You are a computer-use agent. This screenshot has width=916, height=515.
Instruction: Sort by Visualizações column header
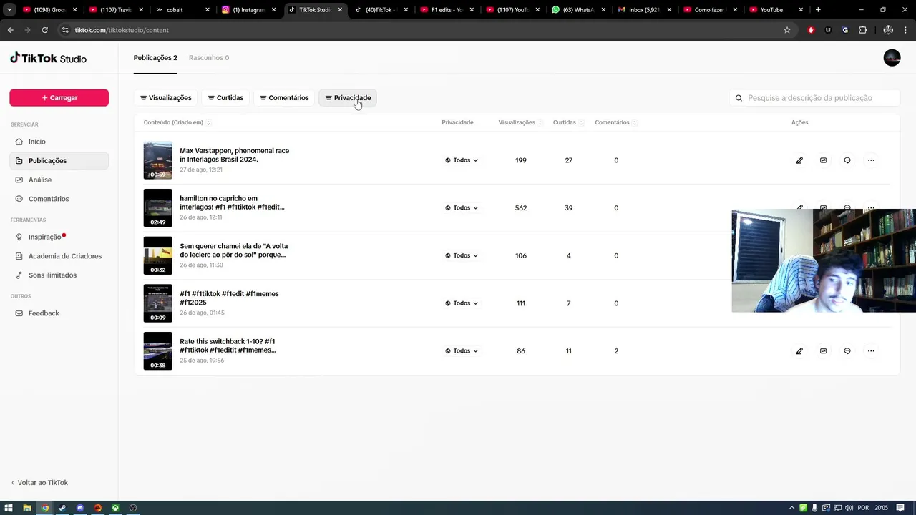click(520, 122)
